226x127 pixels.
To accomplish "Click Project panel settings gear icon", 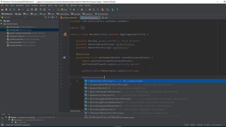I will [53, 17].
